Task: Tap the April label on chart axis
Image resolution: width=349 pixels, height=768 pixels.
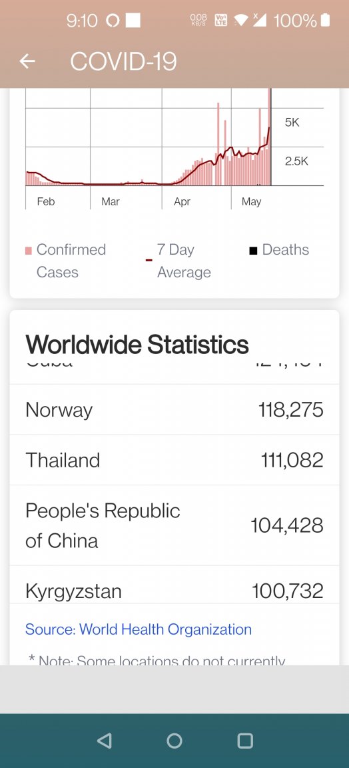Action: click(182, 202)
